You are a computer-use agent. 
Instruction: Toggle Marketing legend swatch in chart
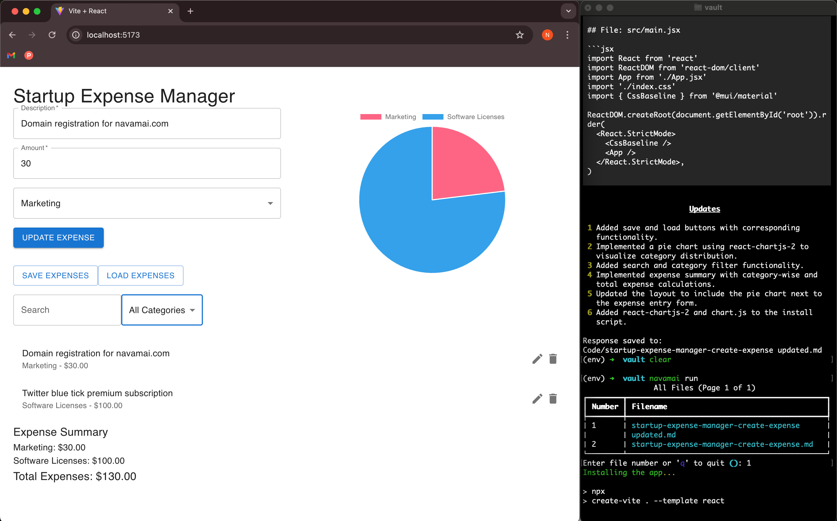coord(371,117)
